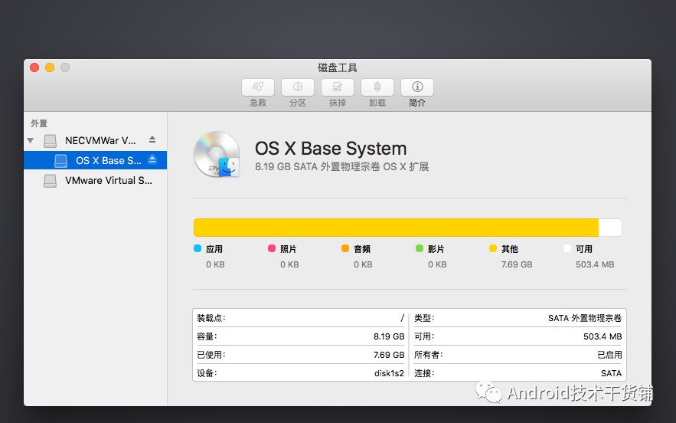The width and height of the screenshot is (676, 423).
Task: Click the 磁盘工具 window title
Action: point(338,67)
